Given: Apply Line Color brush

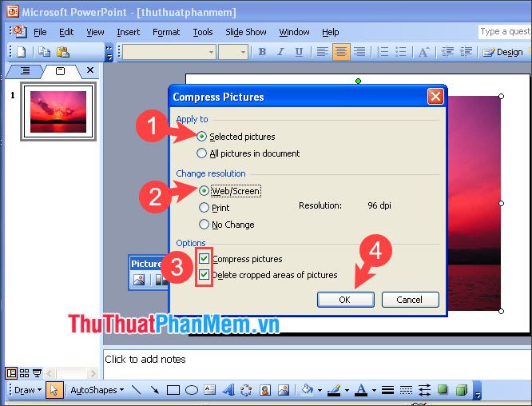Looking at the screenshot, I should click(x=334, y=390).
